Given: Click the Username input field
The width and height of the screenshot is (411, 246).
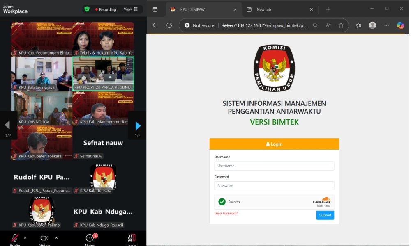Looking at the screenshot, I should coord(274,166).
